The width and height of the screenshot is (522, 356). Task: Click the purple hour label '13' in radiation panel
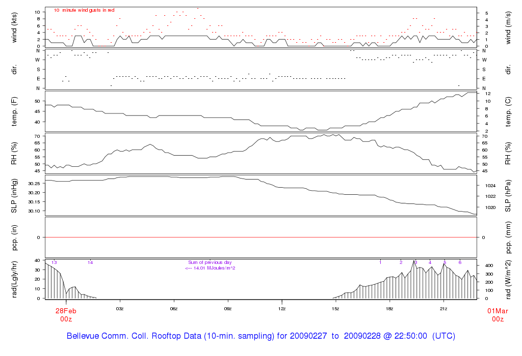[x=54, y=262]
